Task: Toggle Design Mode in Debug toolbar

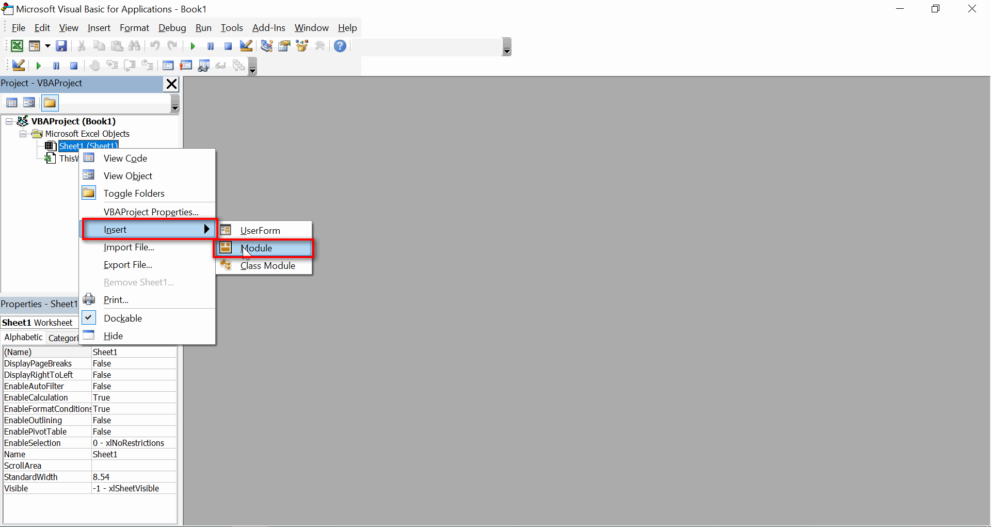Action: point(19,66)
